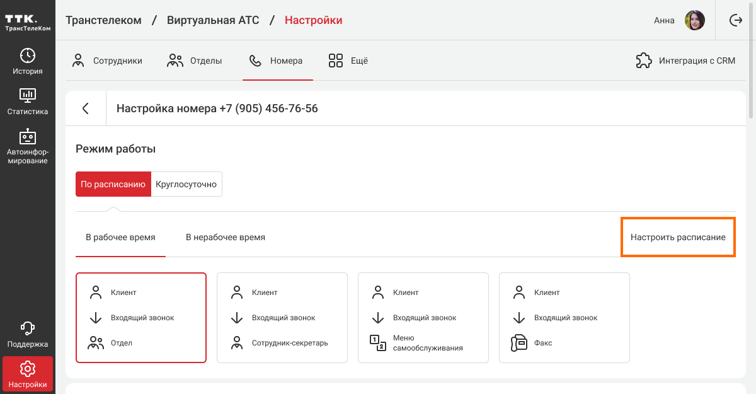Select the self-service menu scenario card
The image size is (756, 394).
pos(423,318)
